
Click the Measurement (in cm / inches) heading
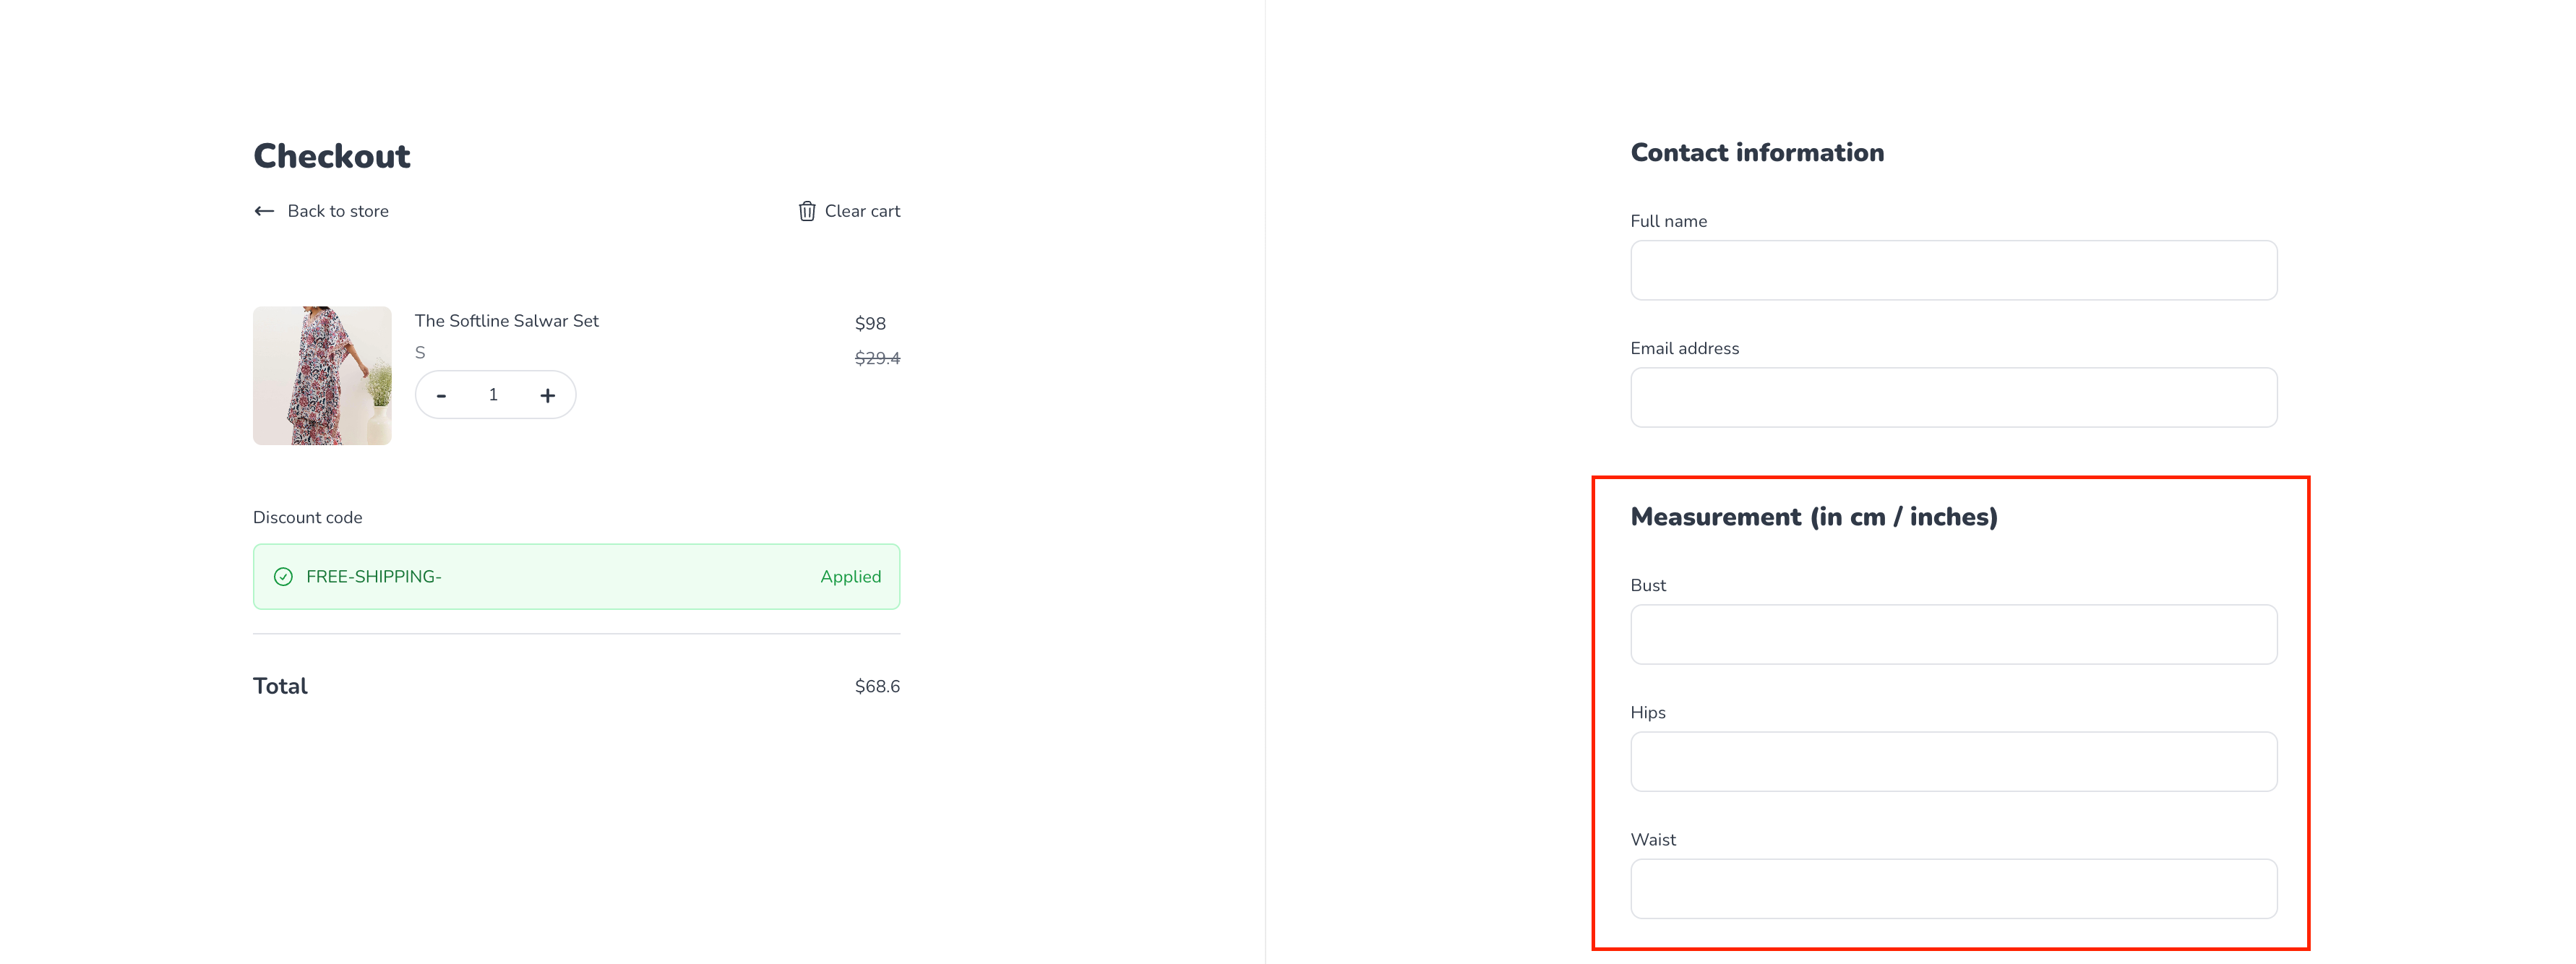1814,517
